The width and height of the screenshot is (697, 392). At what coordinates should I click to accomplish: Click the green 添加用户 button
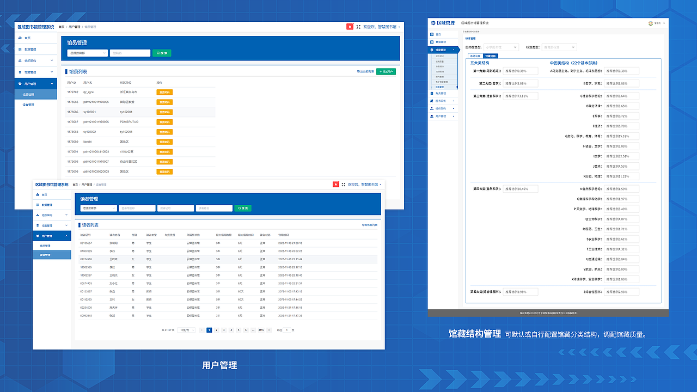tap(386, 71)
